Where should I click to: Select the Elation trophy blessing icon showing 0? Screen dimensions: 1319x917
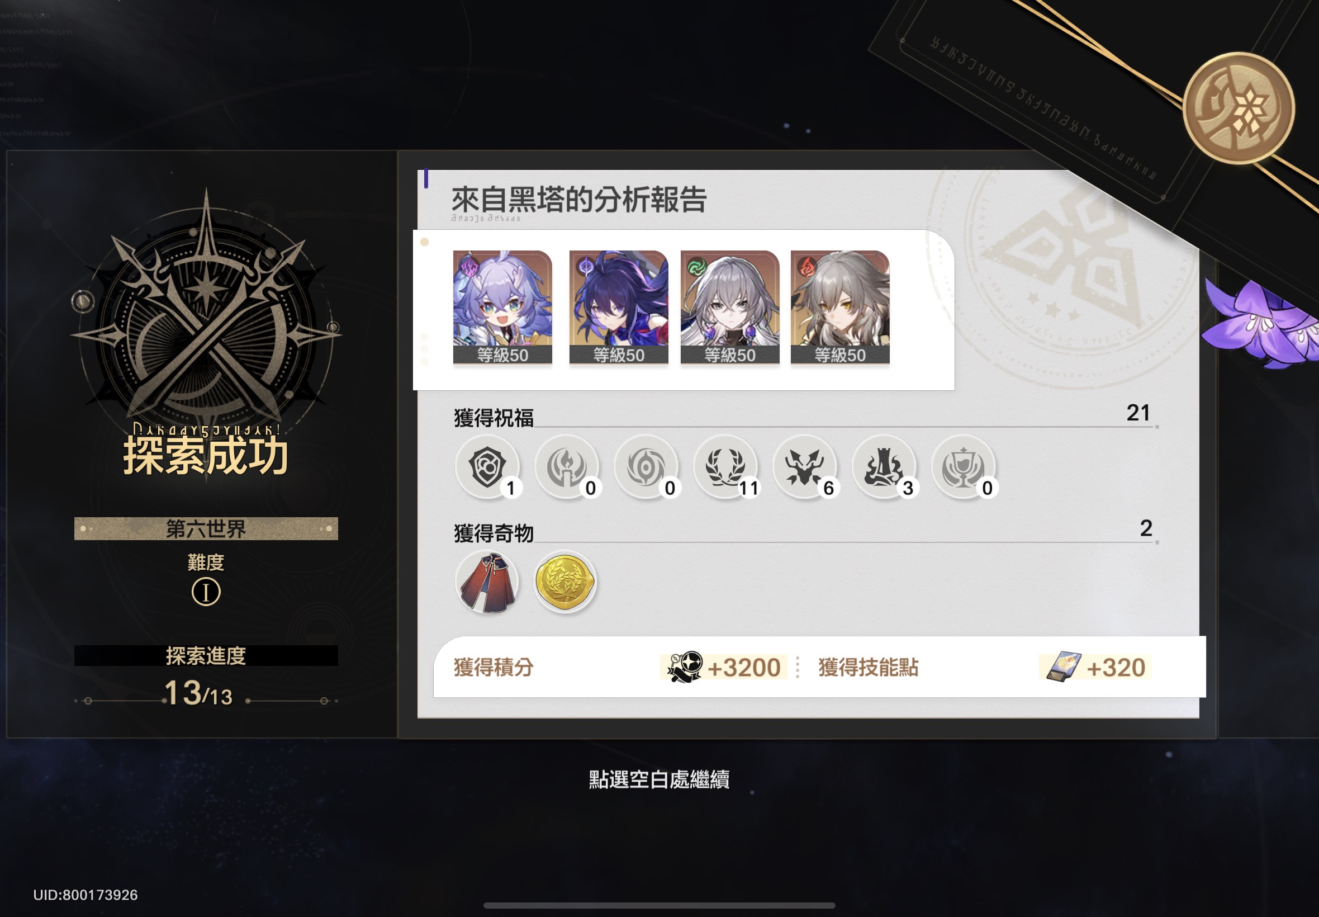coord(963,466)
